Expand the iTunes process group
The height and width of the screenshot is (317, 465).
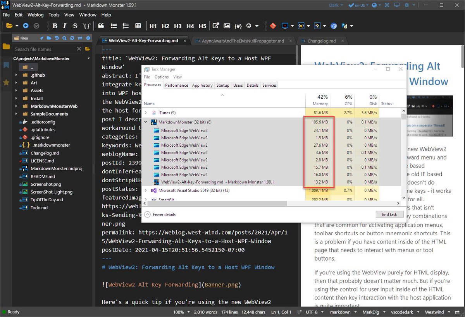[x=146, y=113]
